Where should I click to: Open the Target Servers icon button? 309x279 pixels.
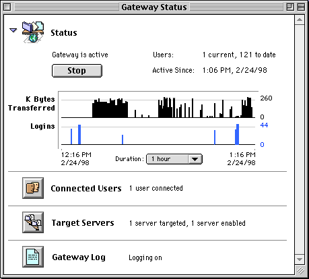pos(33,222)
